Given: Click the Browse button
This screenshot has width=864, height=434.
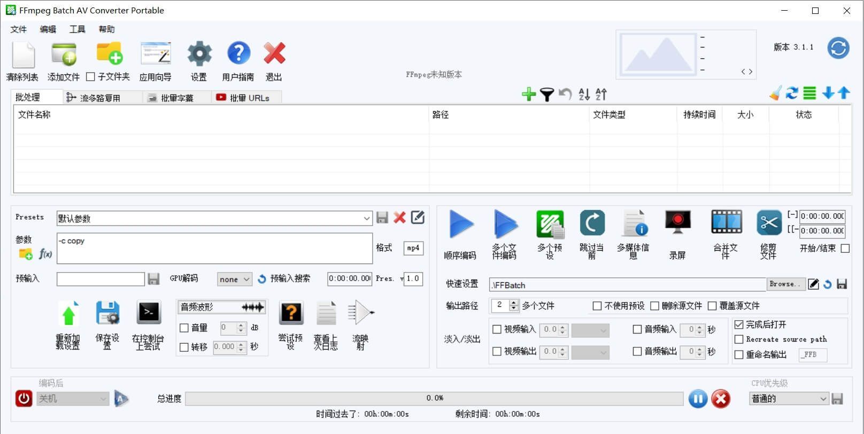Looking at the screenshot, I should point(785,284).
